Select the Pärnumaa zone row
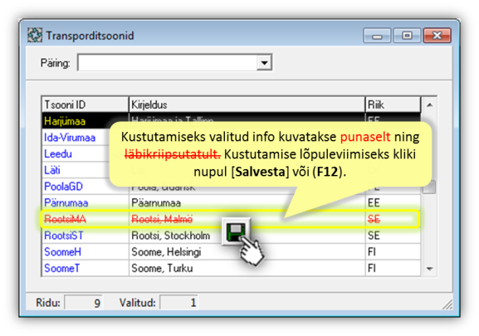 [x=231, y=203]
